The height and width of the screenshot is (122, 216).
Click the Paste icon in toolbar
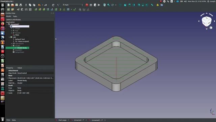tap(34, 5)
